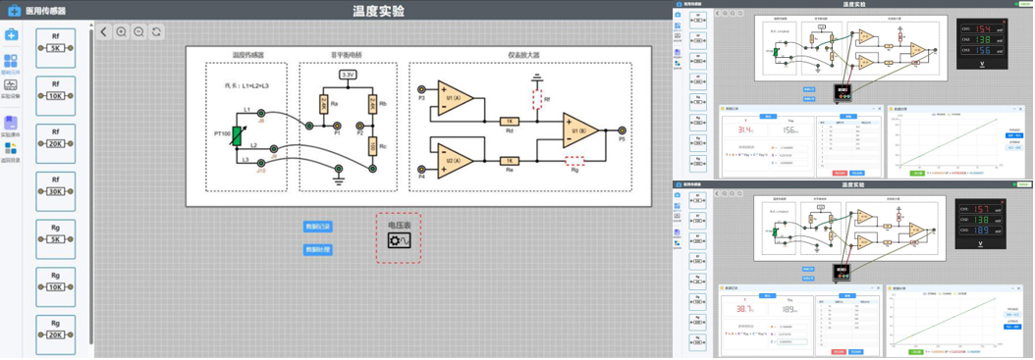Click the back arrow in canvas toolbar
The width and height of the screenshot is (1035, 360).
tap(104, 31)
